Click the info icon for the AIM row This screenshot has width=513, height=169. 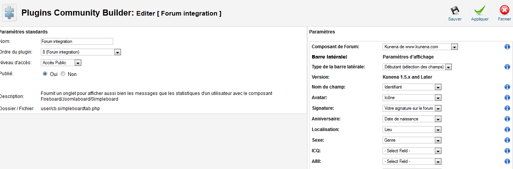pos(507,161)
